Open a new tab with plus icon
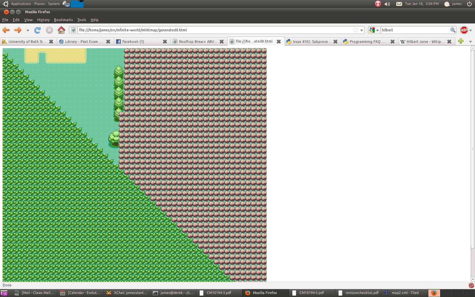This screenshot has height=297, width=475. [461, 41]
